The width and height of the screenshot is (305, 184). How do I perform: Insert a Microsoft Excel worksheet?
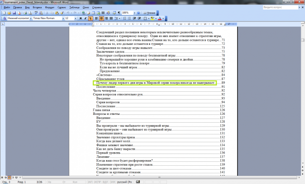coord(98,13)
